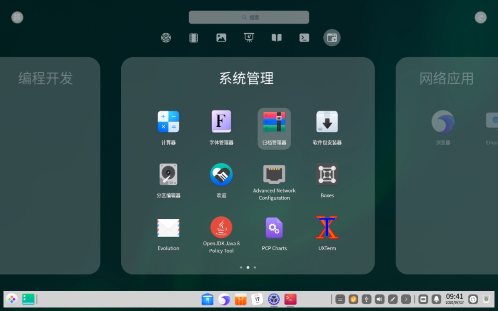This screenshot has height=311, width=498.
Task: Go to first page dot
Action: click(x=241, y=268)
